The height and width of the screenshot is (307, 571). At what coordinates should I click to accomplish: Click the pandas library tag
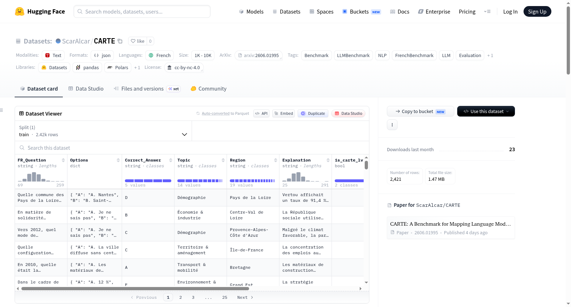click(x=87, y=67)
